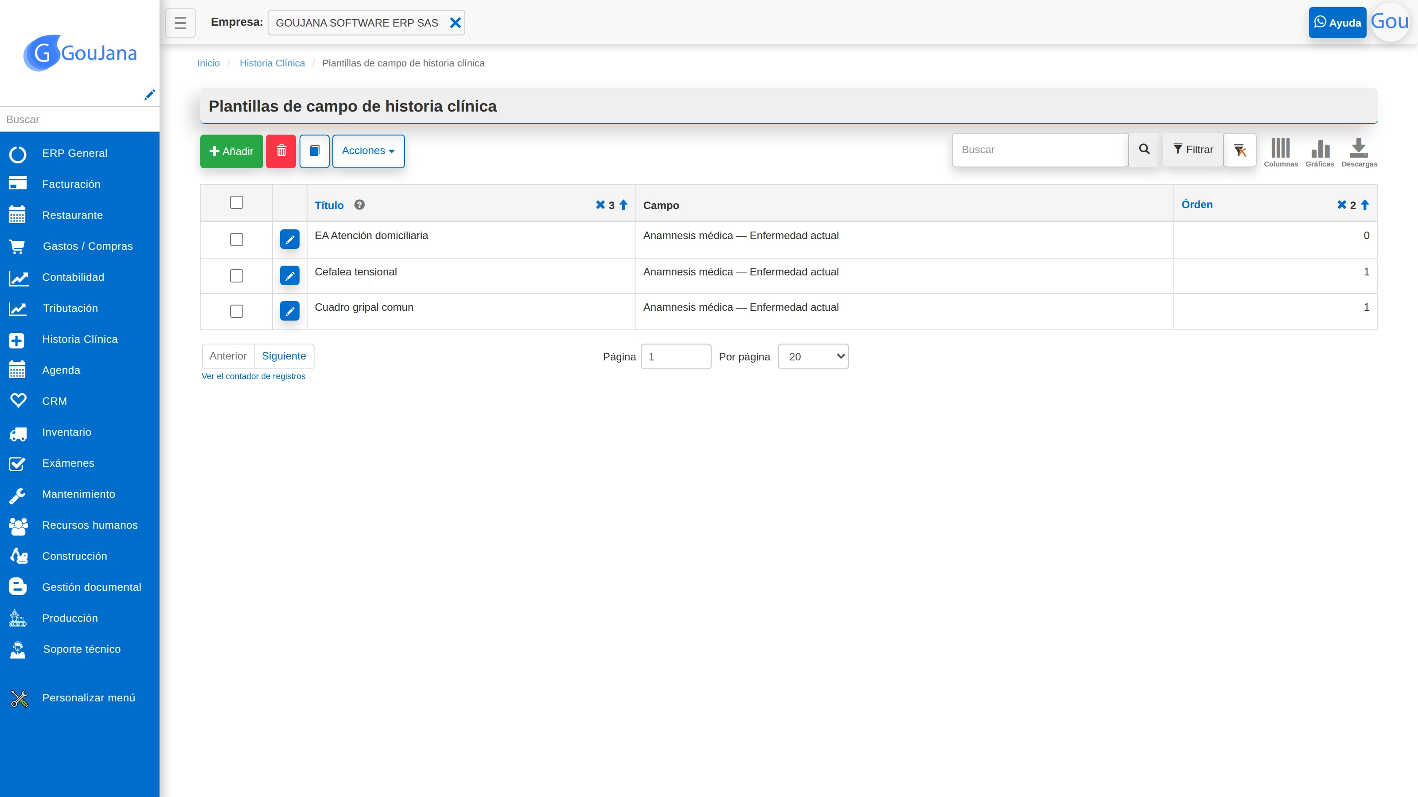Click the Descargas download icon
1418x797 pixels.
coord(1359,152)
